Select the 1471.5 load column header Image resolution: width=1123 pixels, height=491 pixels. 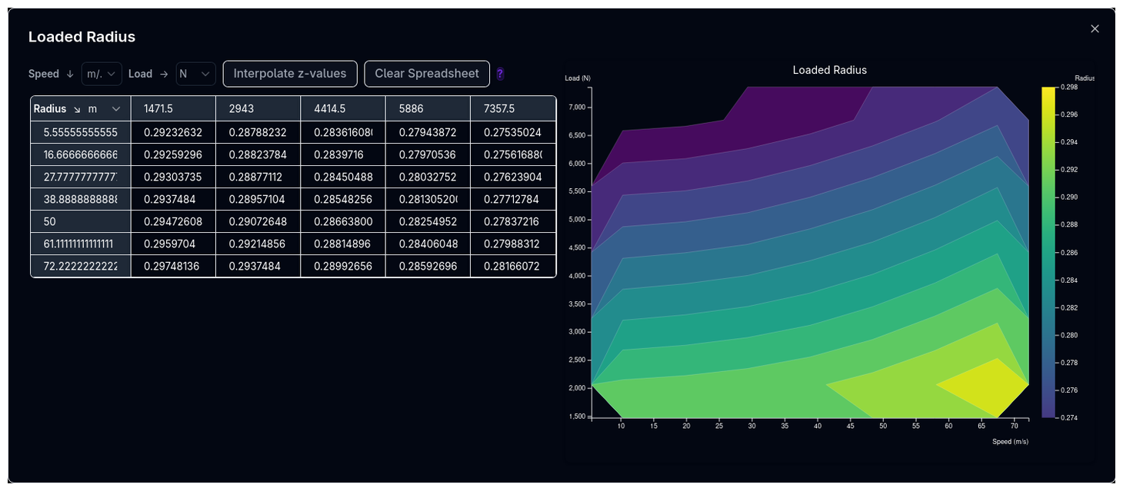coord(173,109)
